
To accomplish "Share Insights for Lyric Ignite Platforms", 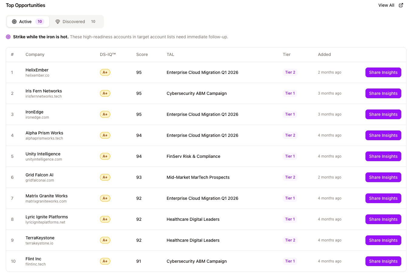I will point(383,219).
